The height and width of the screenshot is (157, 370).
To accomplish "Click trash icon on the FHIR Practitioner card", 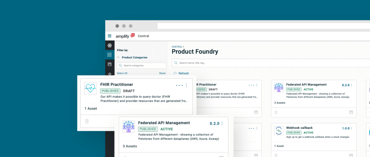I will pyautogui.click(x=87, y=121).
